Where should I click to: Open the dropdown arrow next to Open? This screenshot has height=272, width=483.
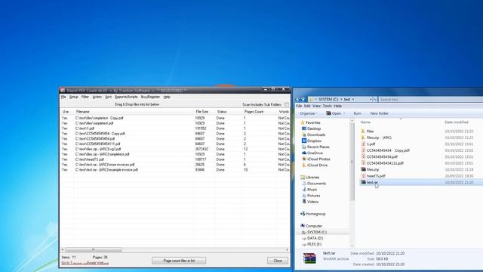[x=344, y=113]
